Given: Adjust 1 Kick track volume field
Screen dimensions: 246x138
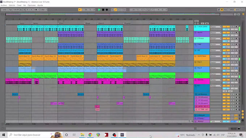Looking at the screenshot, I should pos(226,30).
